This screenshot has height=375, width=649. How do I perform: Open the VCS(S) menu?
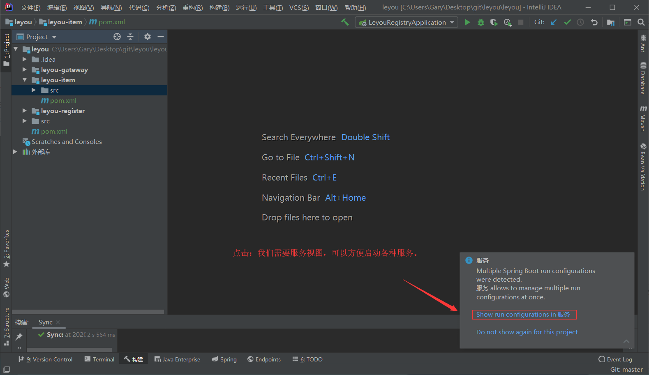click(x=299, y=8)
